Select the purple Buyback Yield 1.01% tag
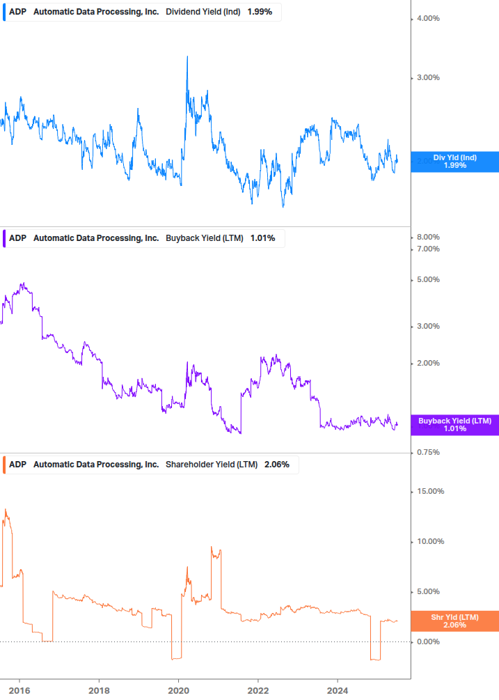499x700 pixels. 455,425
